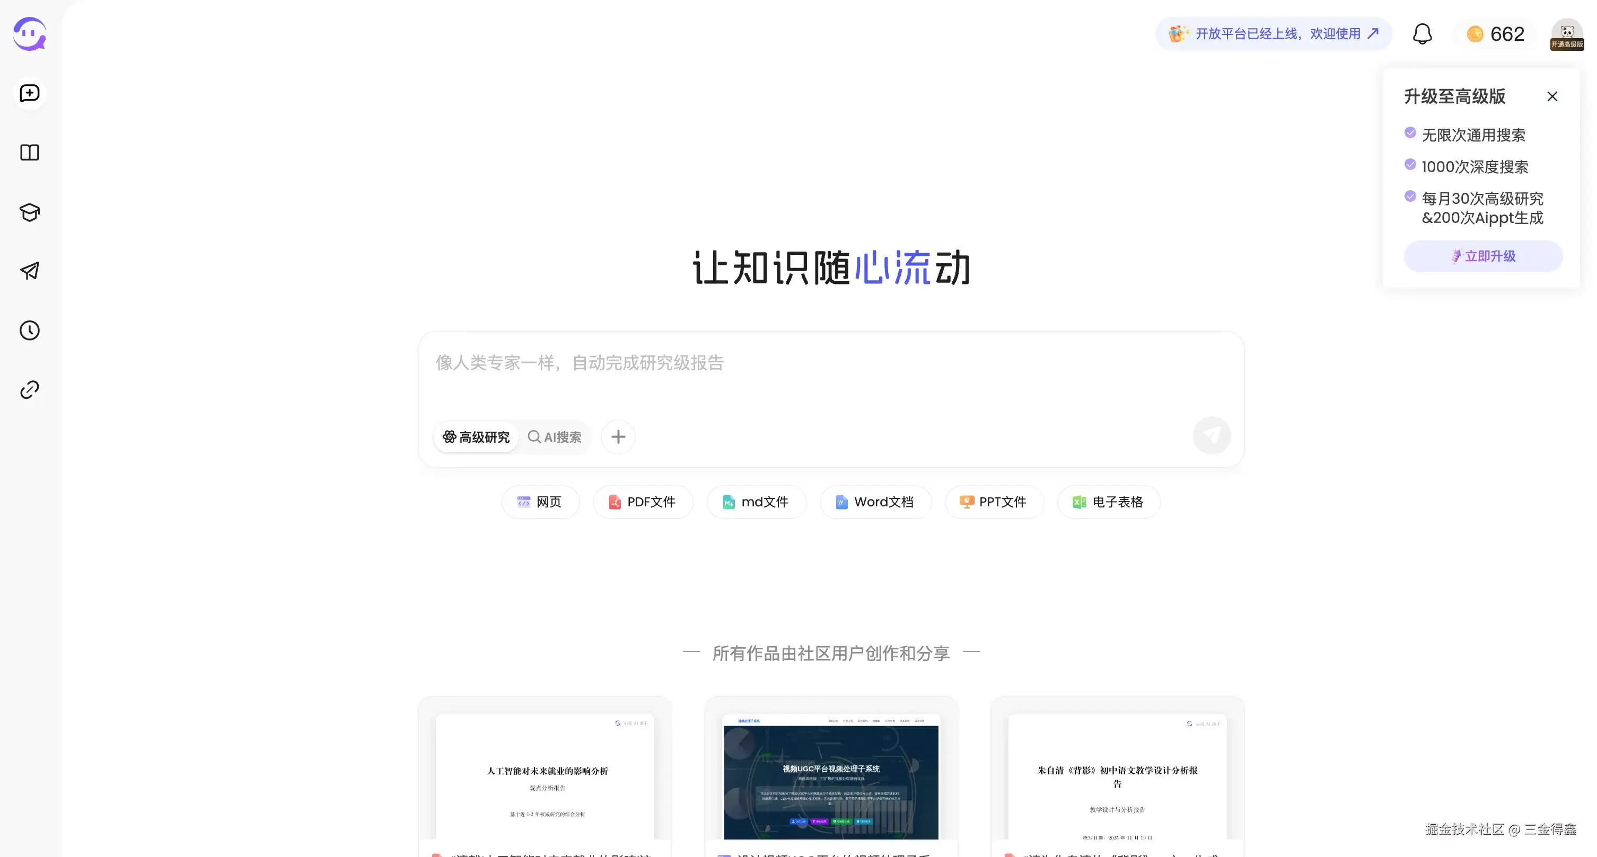The width and height of the screenshot is (1597, 857).
Task: Click the plus button beside AI搜索
Action: (618, 437)
